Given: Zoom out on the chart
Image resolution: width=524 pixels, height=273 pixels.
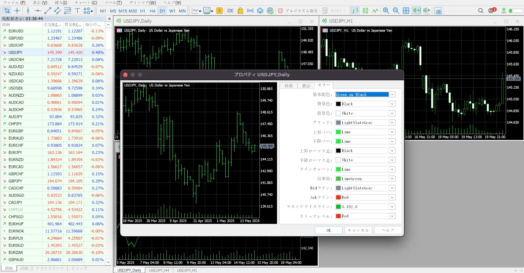Looking at the screenshot, I should pyautogui.click(x=396, y=11).
